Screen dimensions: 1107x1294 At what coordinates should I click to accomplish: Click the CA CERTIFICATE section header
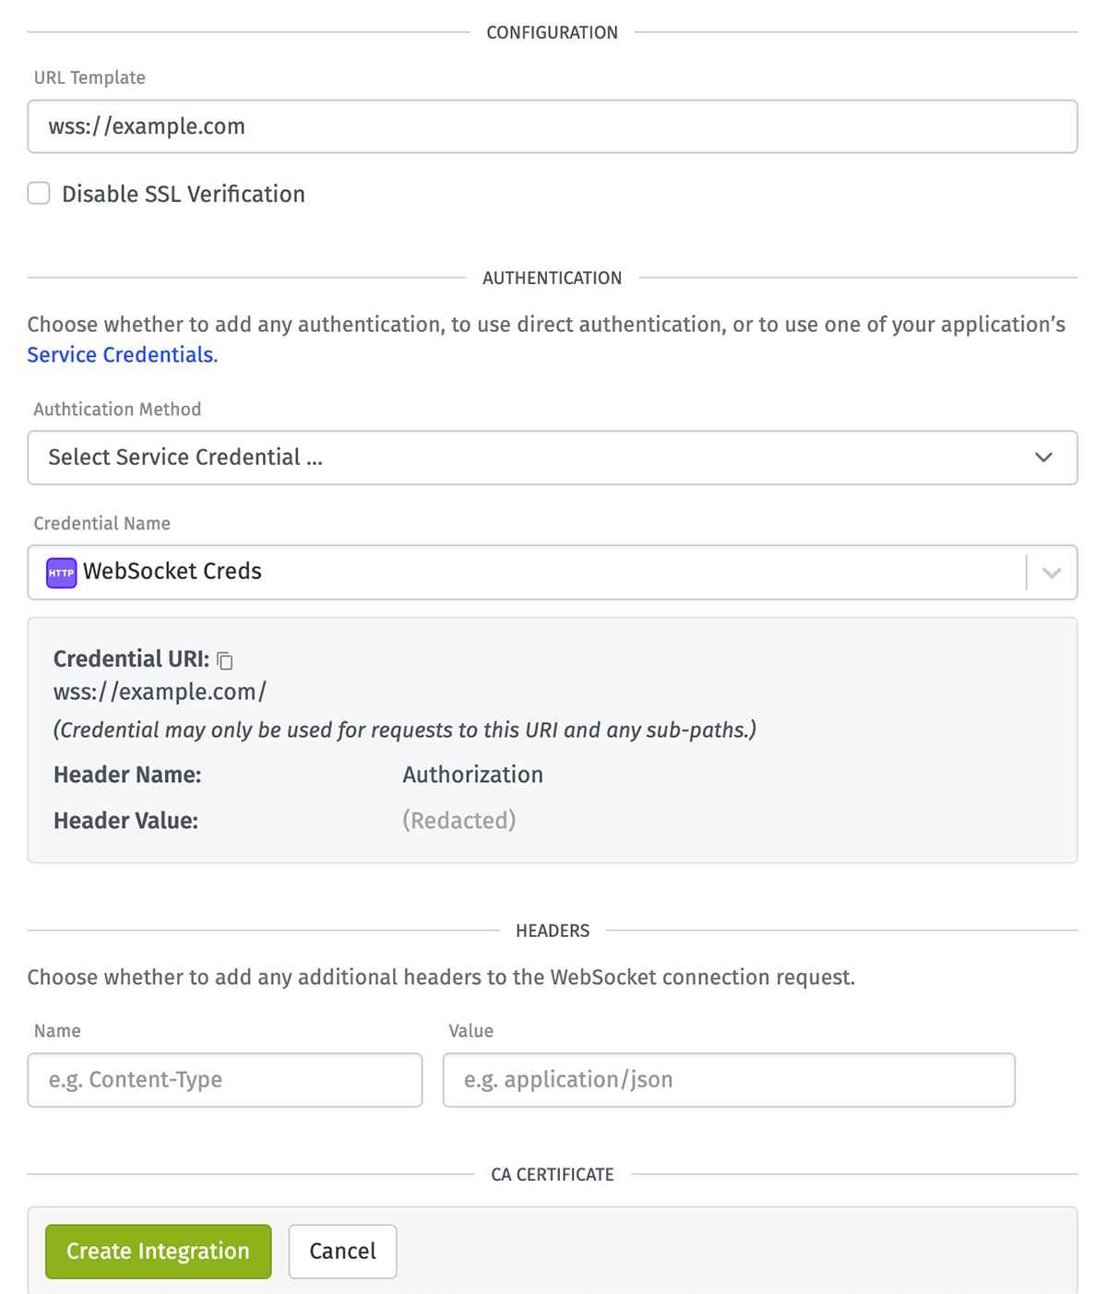(553, 1174)
